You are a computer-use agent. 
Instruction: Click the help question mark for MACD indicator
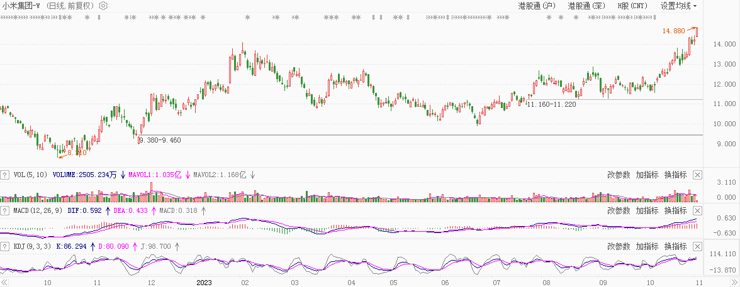pos(5,210)
